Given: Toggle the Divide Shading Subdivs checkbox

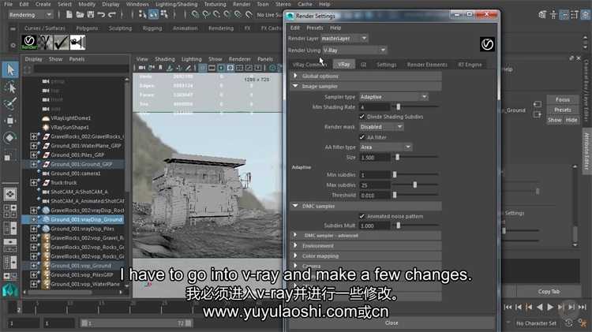Looking at the screenshot, I should pyautogui.click(x=362, y=116).
